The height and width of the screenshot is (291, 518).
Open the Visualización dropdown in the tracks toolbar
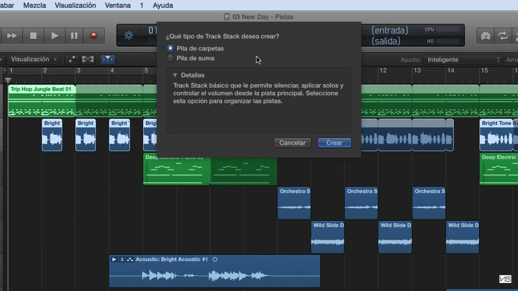34,59
